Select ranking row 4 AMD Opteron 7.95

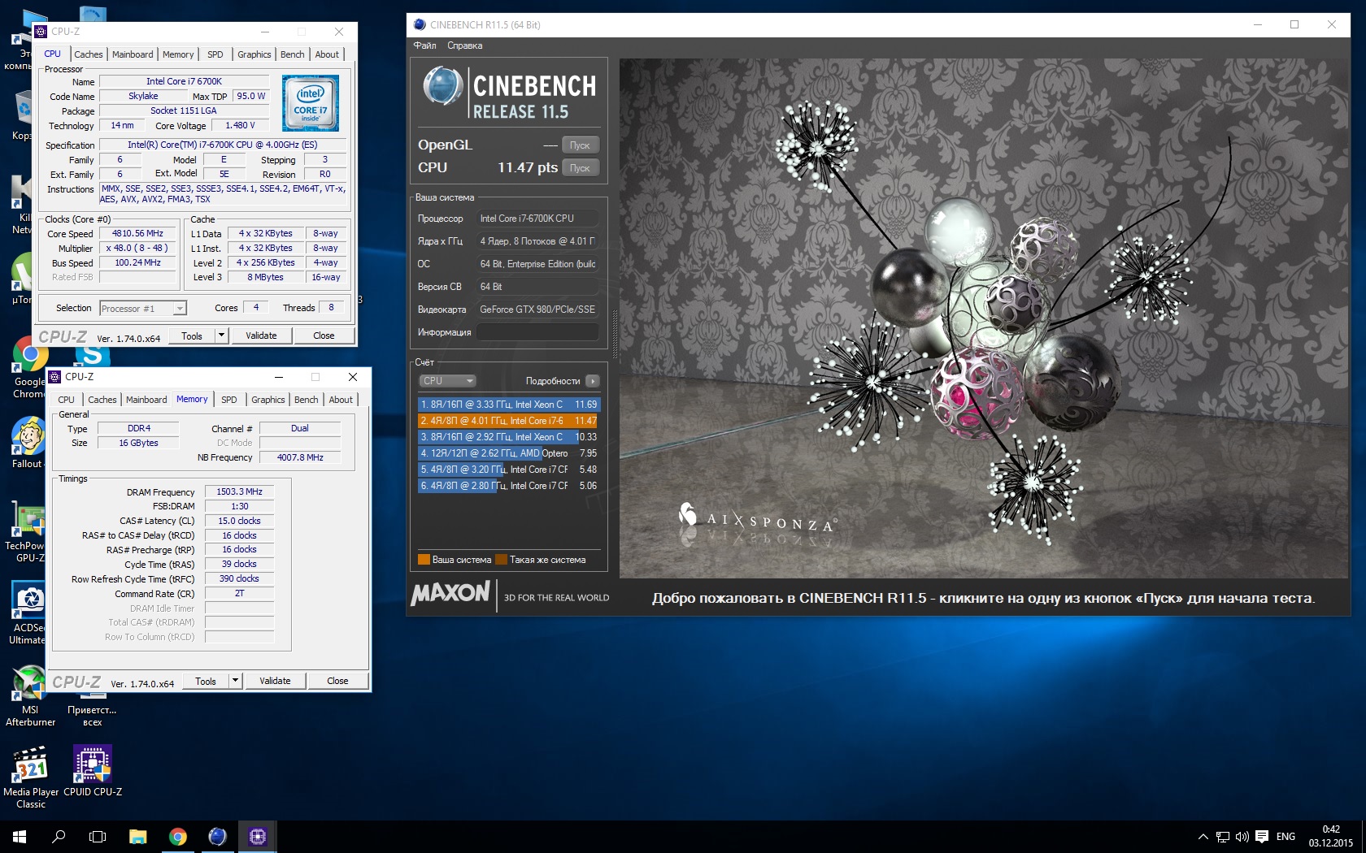pos(509,453)
